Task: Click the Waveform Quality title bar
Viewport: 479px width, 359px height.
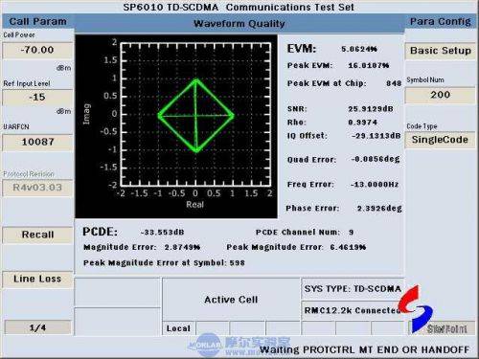Action: coord(239,23)
